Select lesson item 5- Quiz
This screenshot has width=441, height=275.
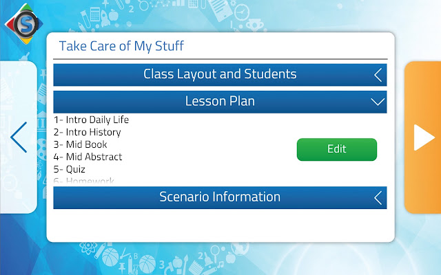click(x=69, y=169)
